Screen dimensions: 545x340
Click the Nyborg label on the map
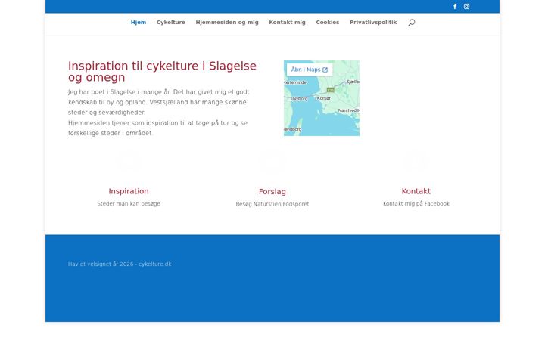pos(300,99)
